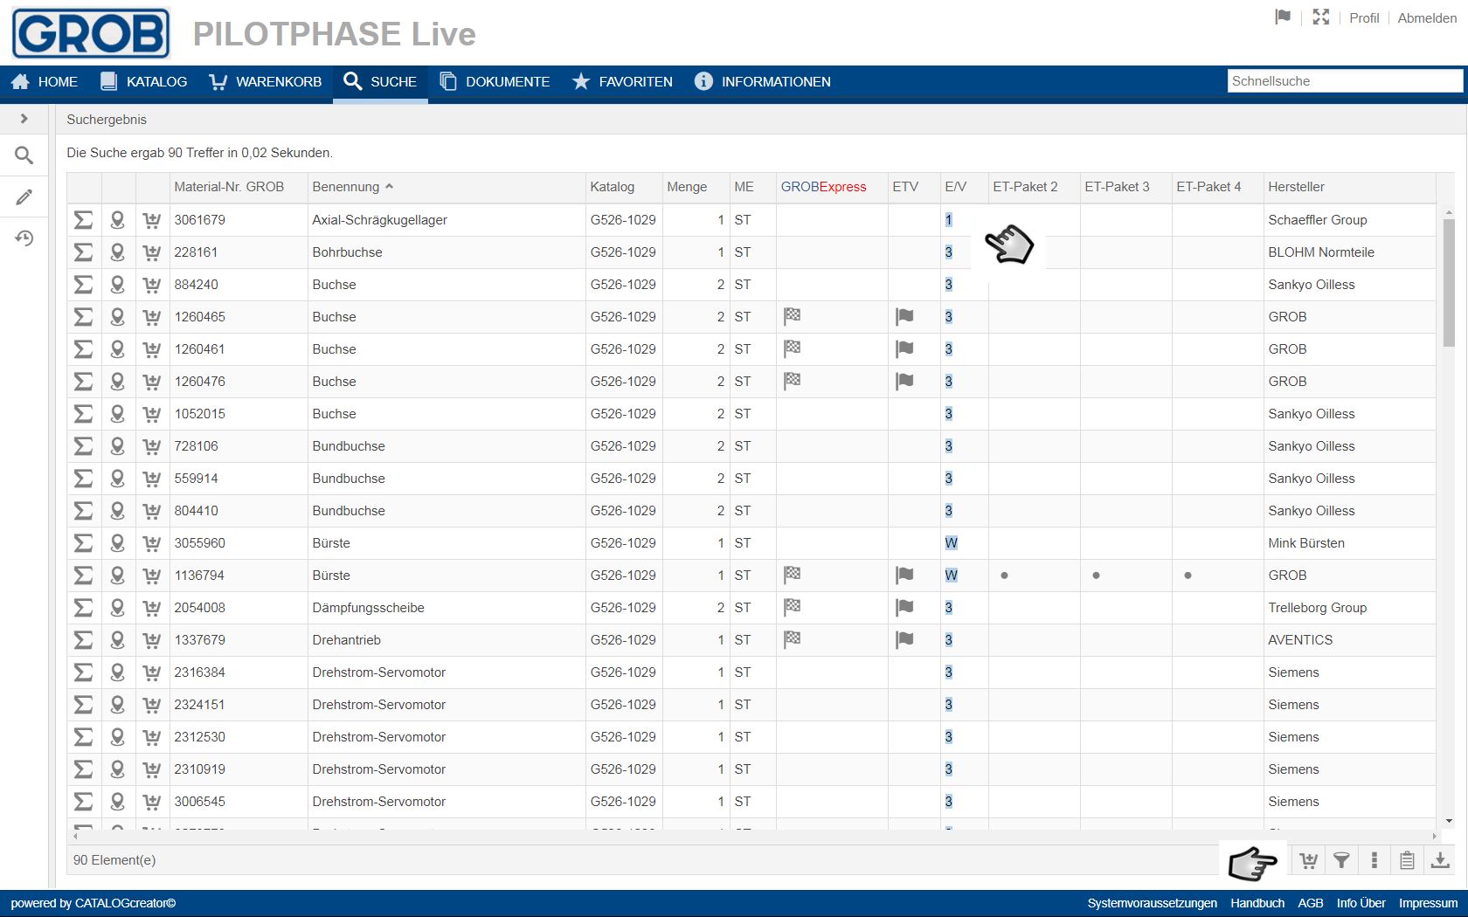Click into the Schnellsuche field
The width and height of the screenshot is (1468, 917).
1344,81
